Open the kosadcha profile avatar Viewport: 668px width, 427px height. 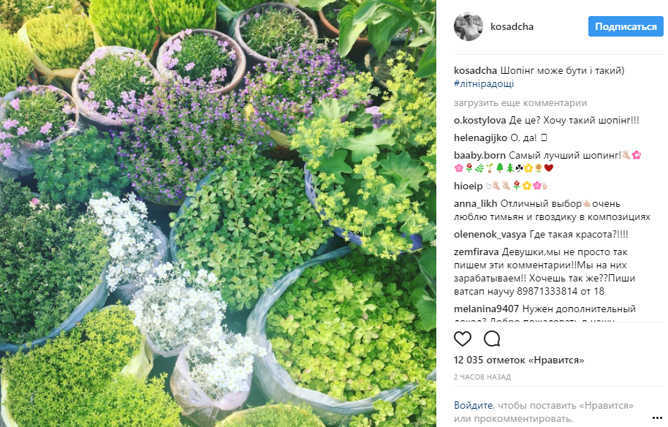[468, 26]
